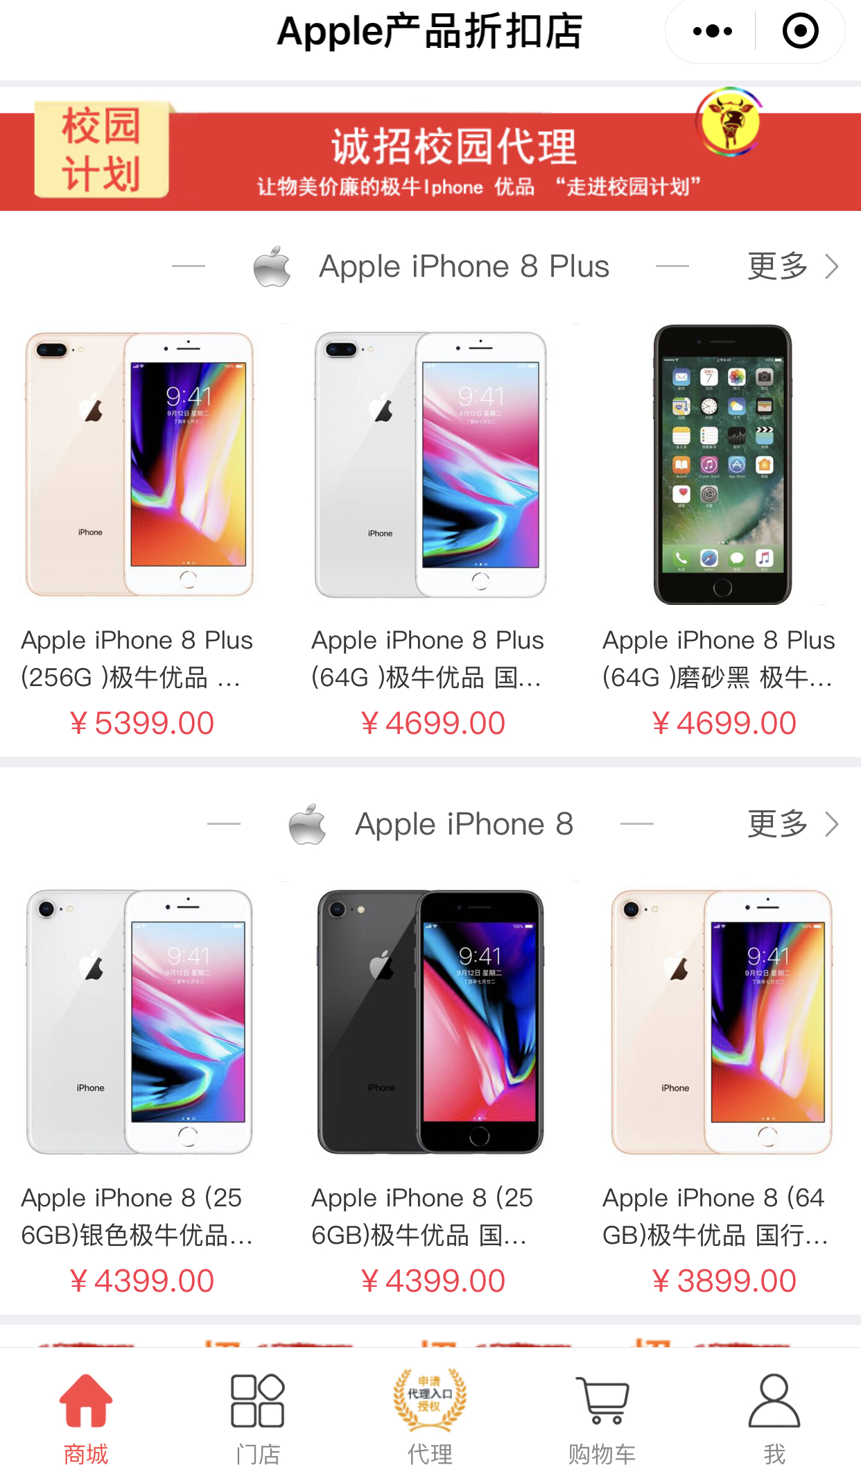Select iPhone 8 (256GB)银色极牛优品 title link

click(x=137, y=1216)
